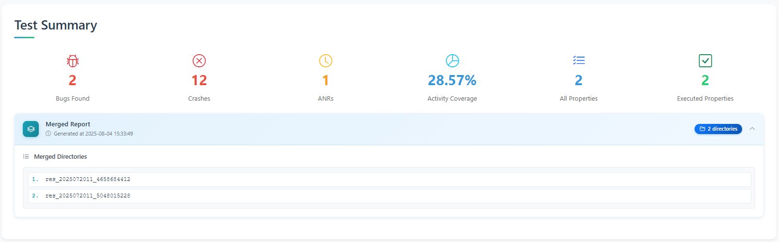Click the activity coverage pie chart icon
This screenshot has height=242, width=779.
452,61
